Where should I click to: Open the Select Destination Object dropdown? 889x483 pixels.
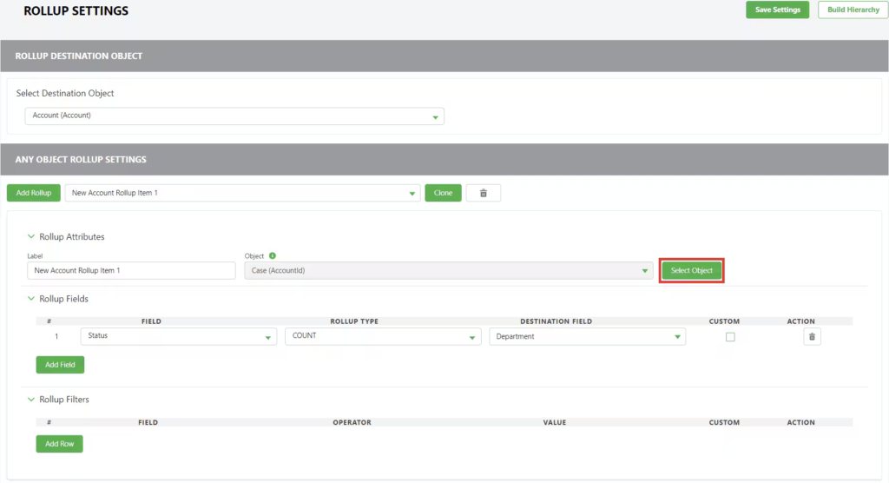[x=234, y=116]
